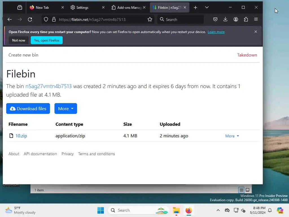The width and height of the screenshot is (289, 217).
Task: Go back to previous page
Action: click(10, 19)
